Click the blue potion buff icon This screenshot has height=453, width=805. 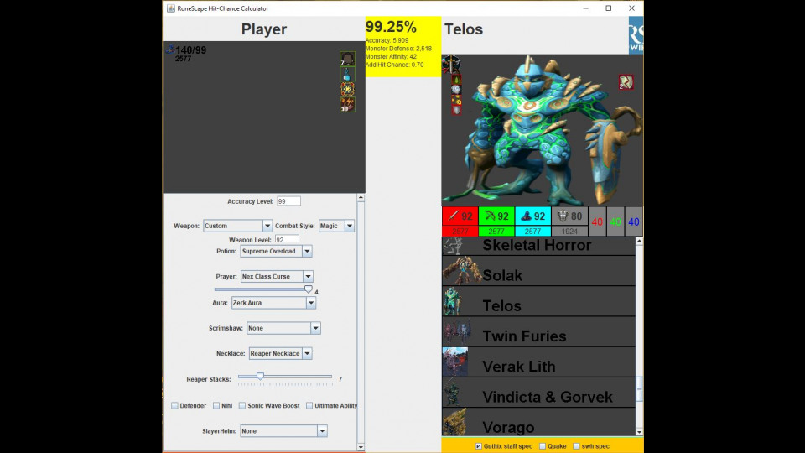(347, 75)
